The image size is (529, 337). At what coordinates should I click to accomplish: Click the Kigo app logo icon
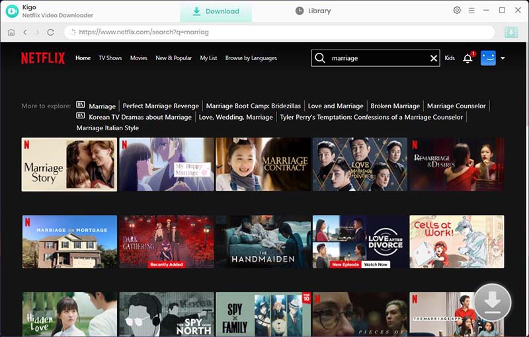pos(12,11)
